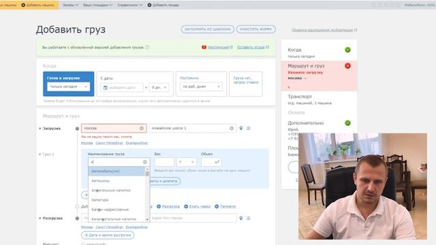Open the Ваши площадки menu
This screenshot has height=245, width=436.
(x=97, y=5)
